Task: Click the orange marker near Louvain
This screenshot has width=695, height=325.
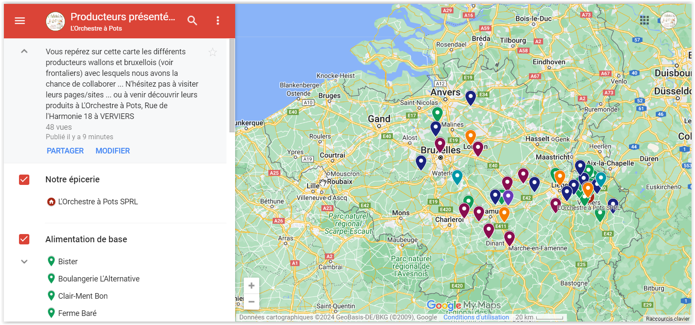Action: click(x=471, y=137)
